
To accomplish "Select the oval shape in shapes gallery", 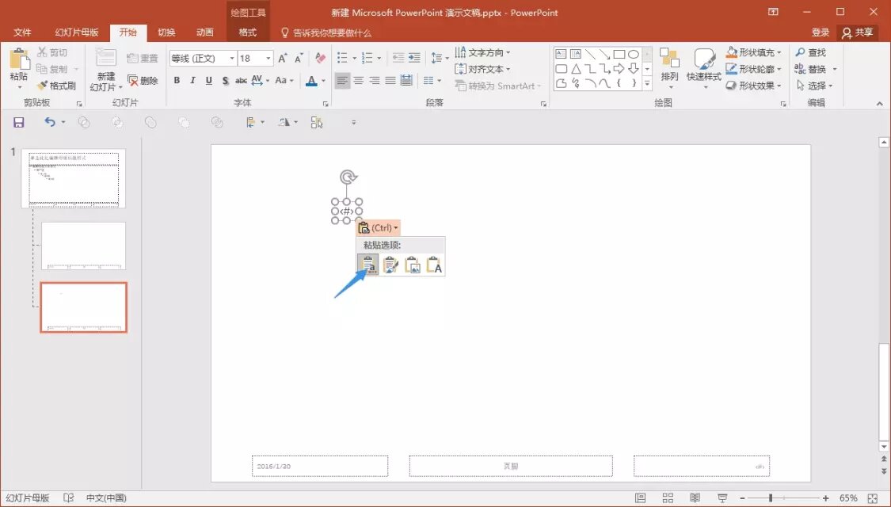I will pyautogui.click(x=634, y=54).
